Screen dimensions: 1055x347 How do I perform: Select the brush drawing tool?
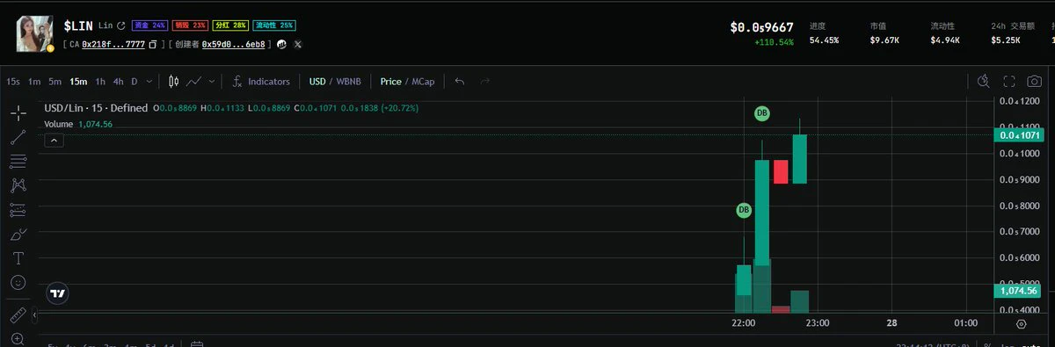(18, 235)
